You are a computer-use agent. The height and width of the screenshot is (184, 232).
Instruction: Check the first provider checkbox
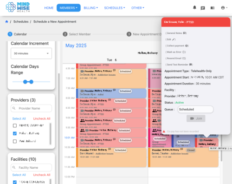pyautogui.click(x=15, y=125)
